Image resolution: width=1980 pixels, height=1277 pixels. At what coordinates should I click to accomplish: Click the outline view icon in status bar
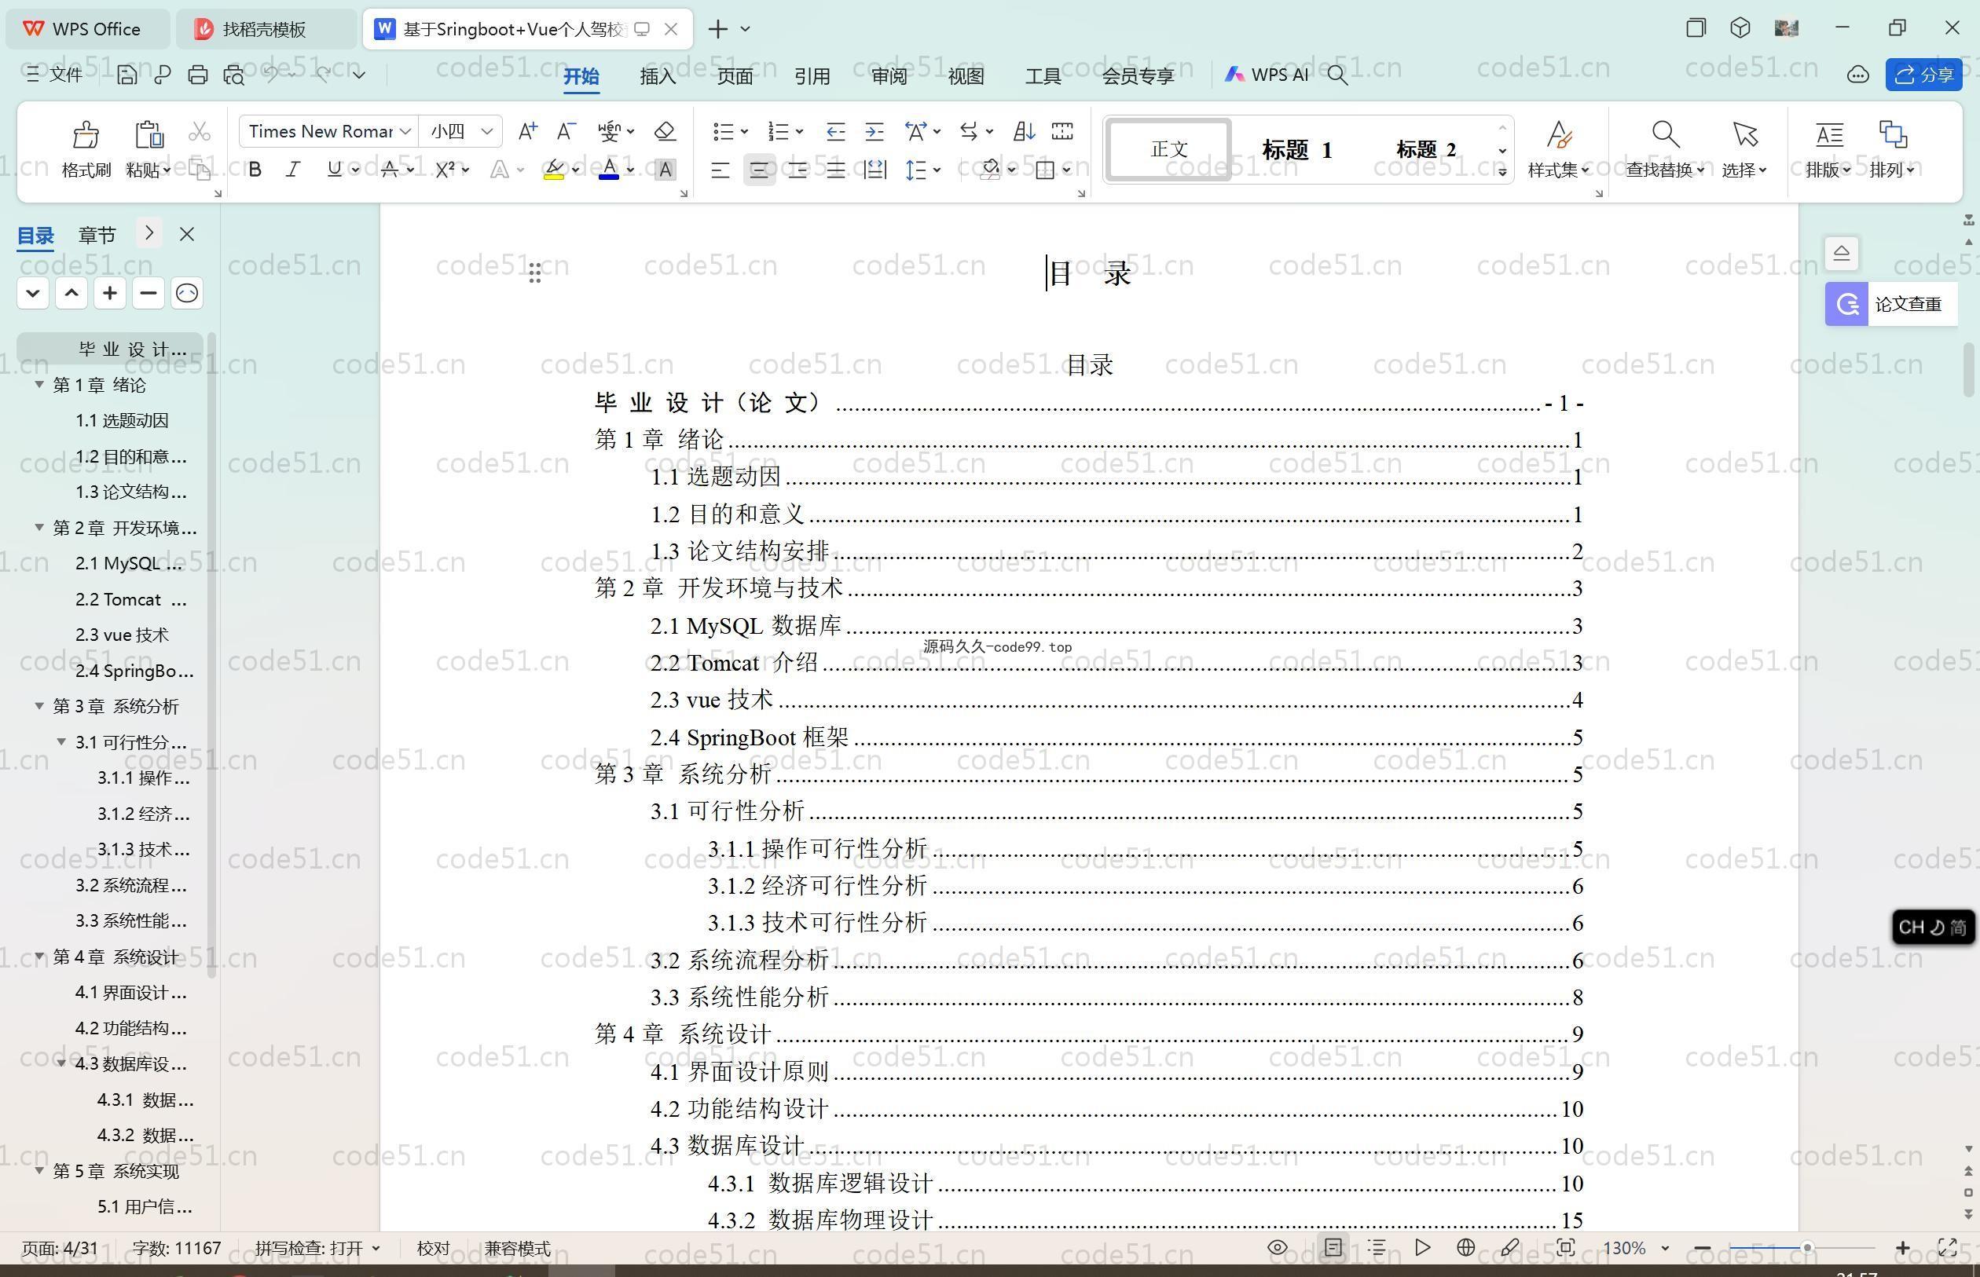click(1377, 1247)
